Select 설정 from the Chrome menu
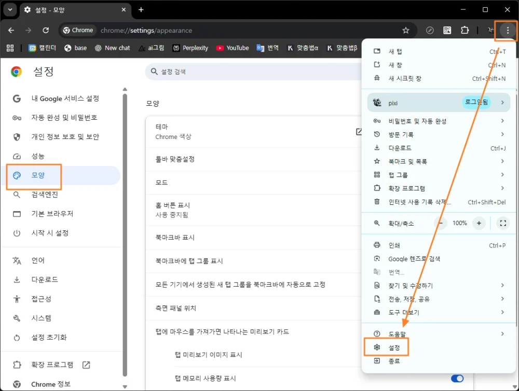The height and width of the screenshot is (391, 519). [394, 347]
